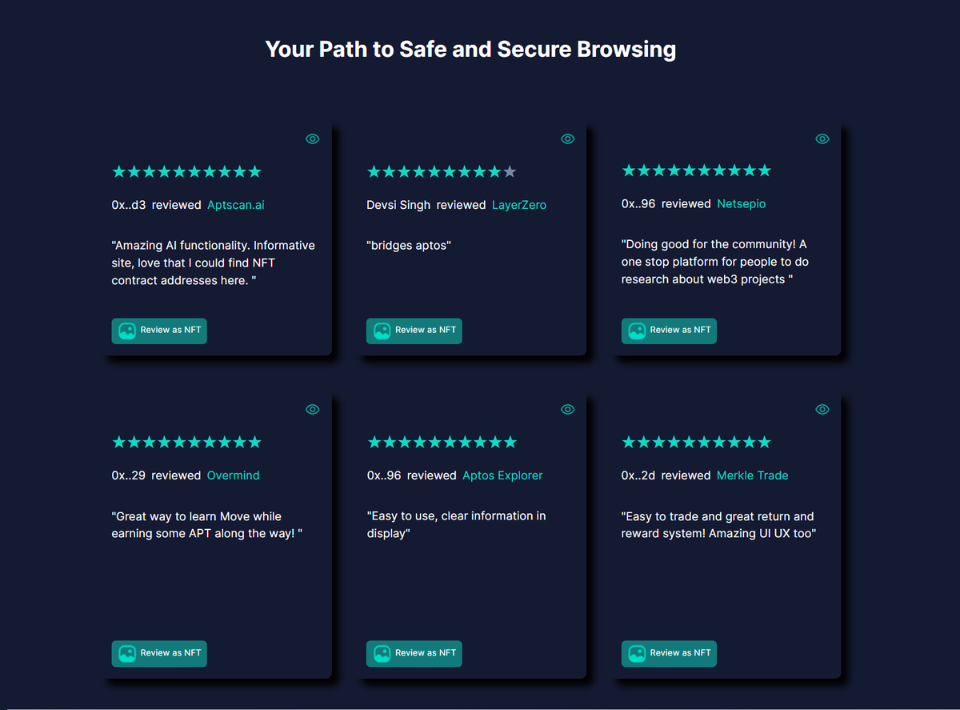The image size is (960, 710).
Task: Click the eye icon on the Aptos Explorer card
Action: [x=568, y=409]
